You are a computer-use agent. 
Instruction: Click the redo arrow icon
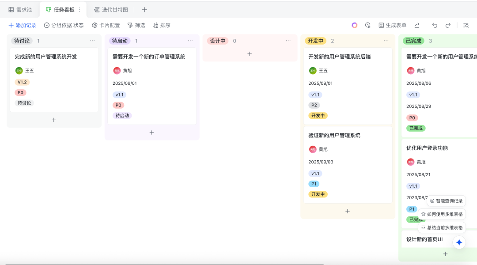click(x=448, y=25)
